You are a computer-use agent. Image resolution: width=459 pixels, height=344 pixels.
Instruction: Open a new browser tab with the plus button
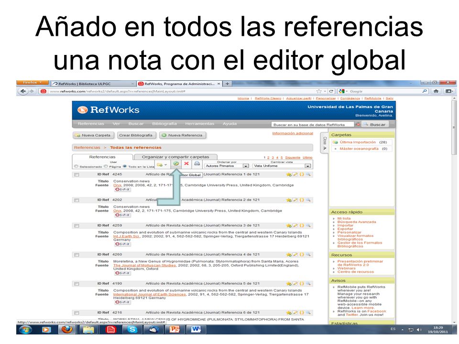[x=227, y=84]
